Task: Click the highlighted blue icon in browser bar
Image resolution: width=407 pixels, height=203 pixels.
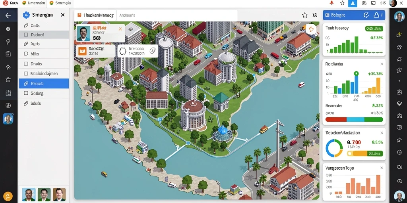Action: tap(353, 3)
